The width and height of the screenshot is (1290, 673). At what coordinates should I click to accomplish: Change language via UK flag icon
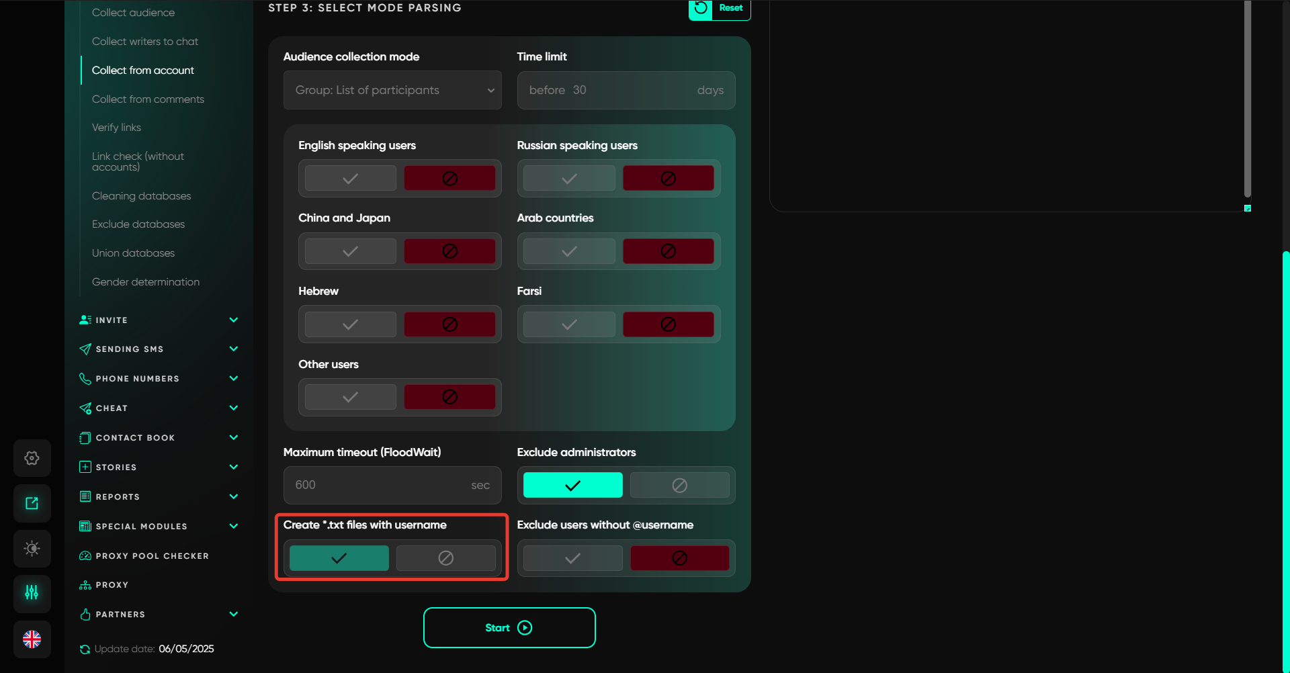click(32, 639)
